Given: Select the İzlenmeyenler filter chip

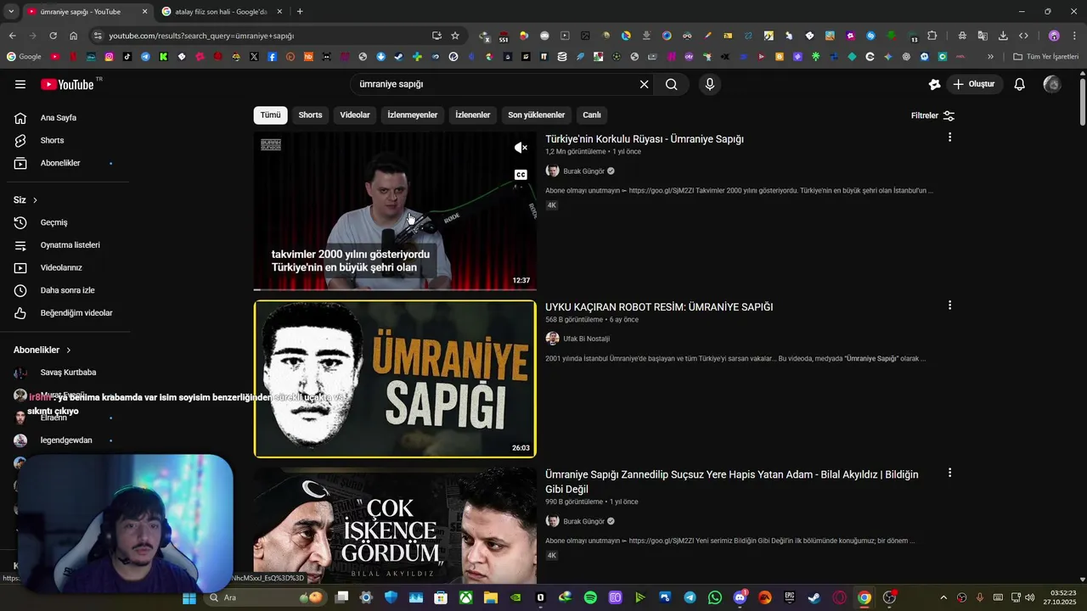Looking at the screenshot, I should 413,115.
